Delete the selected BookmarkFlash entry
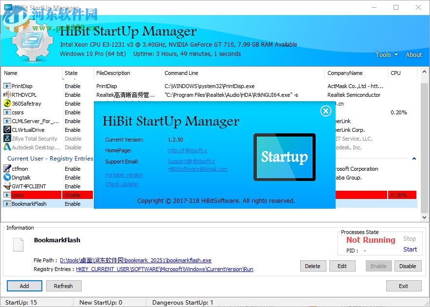The height and width of the screenshot is (307, 430). (x=313, y=266)
